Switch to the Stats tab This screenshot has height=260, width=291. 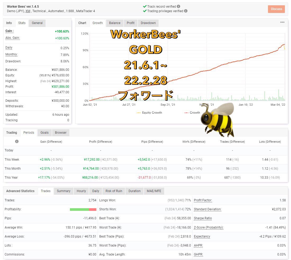(22, 23)
